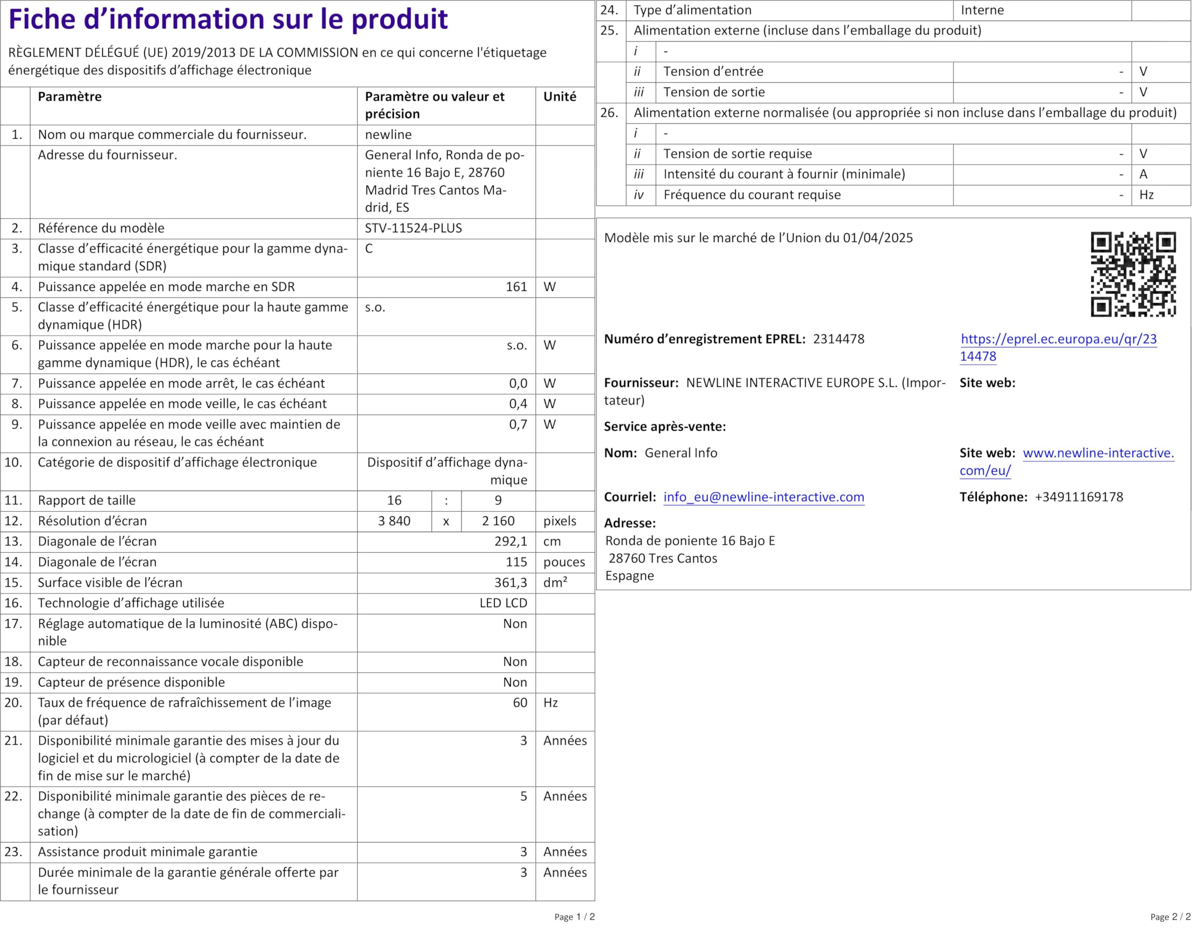Open the EPREL QR link https://eprel.ec.europa.eu/qr/2314478
This screenshot has width=1192, height=932.
pos(1058,348)
